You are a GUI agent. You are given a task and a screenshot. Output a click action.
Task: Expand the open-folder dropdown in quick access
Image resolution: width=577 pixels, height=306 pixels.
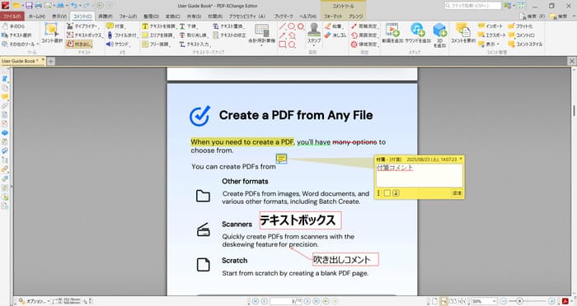pyautogui.click(x=22, y=6)
